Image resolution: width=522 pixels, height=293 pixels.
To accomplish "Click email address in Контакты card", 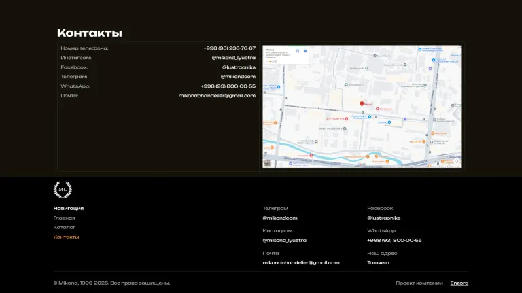I will pyautogui.click(x=217, y=96).
